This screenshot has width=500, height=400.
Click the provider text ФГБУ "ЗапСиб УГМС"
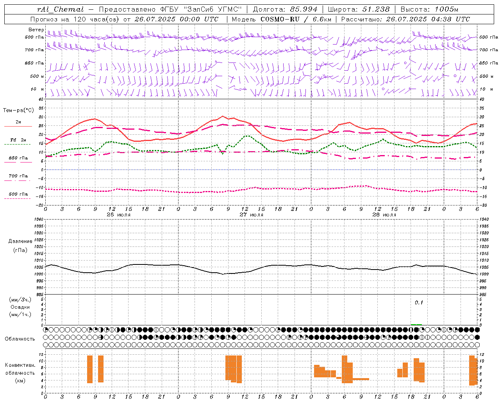[x=201, y=9]
